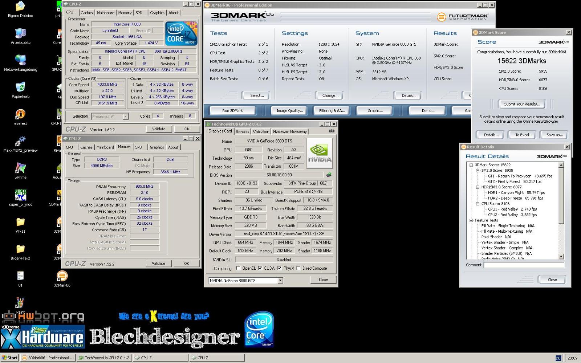Image resolution: width=581 pixels, height=363 pixels.
Task: Select GT1 - Return To Proxycon row
Action: pyautogui.click(x=520, y=176)
